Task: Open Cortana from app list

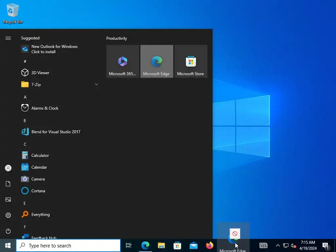Action: pos(60,191)
